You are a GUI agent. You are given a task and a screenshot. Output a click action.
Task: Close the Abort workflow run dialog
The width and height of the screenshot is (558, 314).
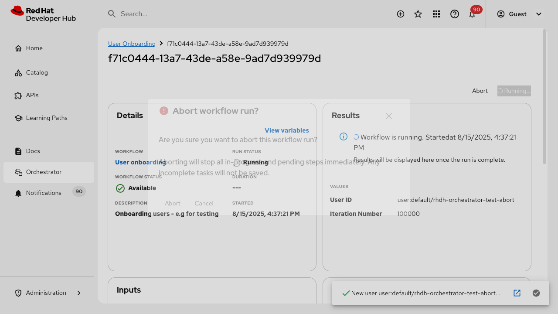[389, 116]
